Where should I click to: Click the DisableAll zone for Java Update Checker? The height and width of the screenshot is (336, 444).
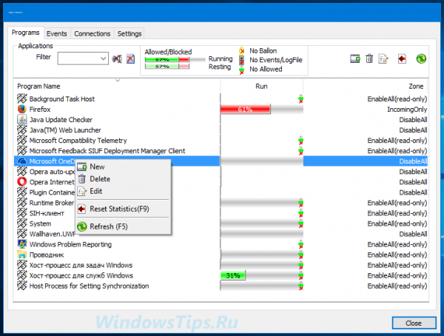(x=413, y=120)
